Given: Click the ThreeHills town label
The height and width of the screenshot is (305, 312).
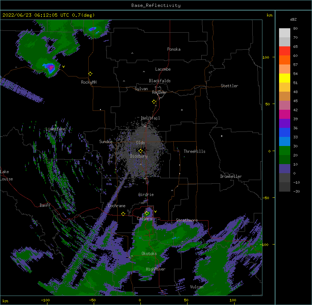Looking at the screenshot, I should 194,151.
